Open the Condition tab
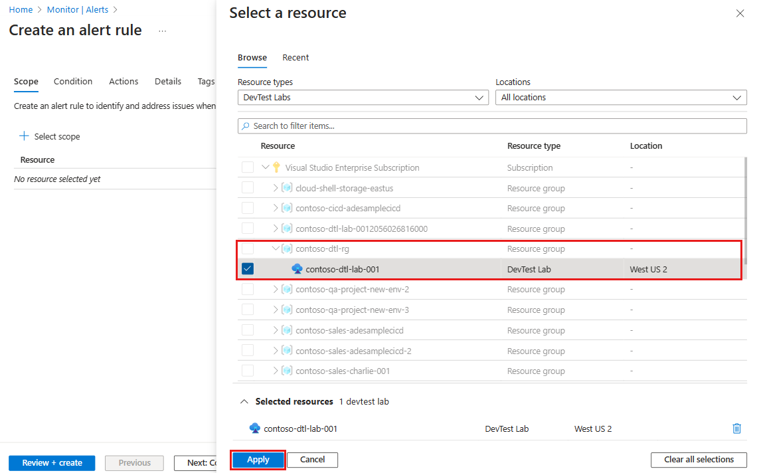The height and width of the screenshot is (473, 757). pyautogui.click(x=73, y=82)
